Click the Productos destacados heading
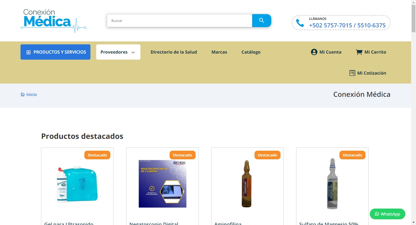This screenshot has height=225, width=416. point(82,136)
